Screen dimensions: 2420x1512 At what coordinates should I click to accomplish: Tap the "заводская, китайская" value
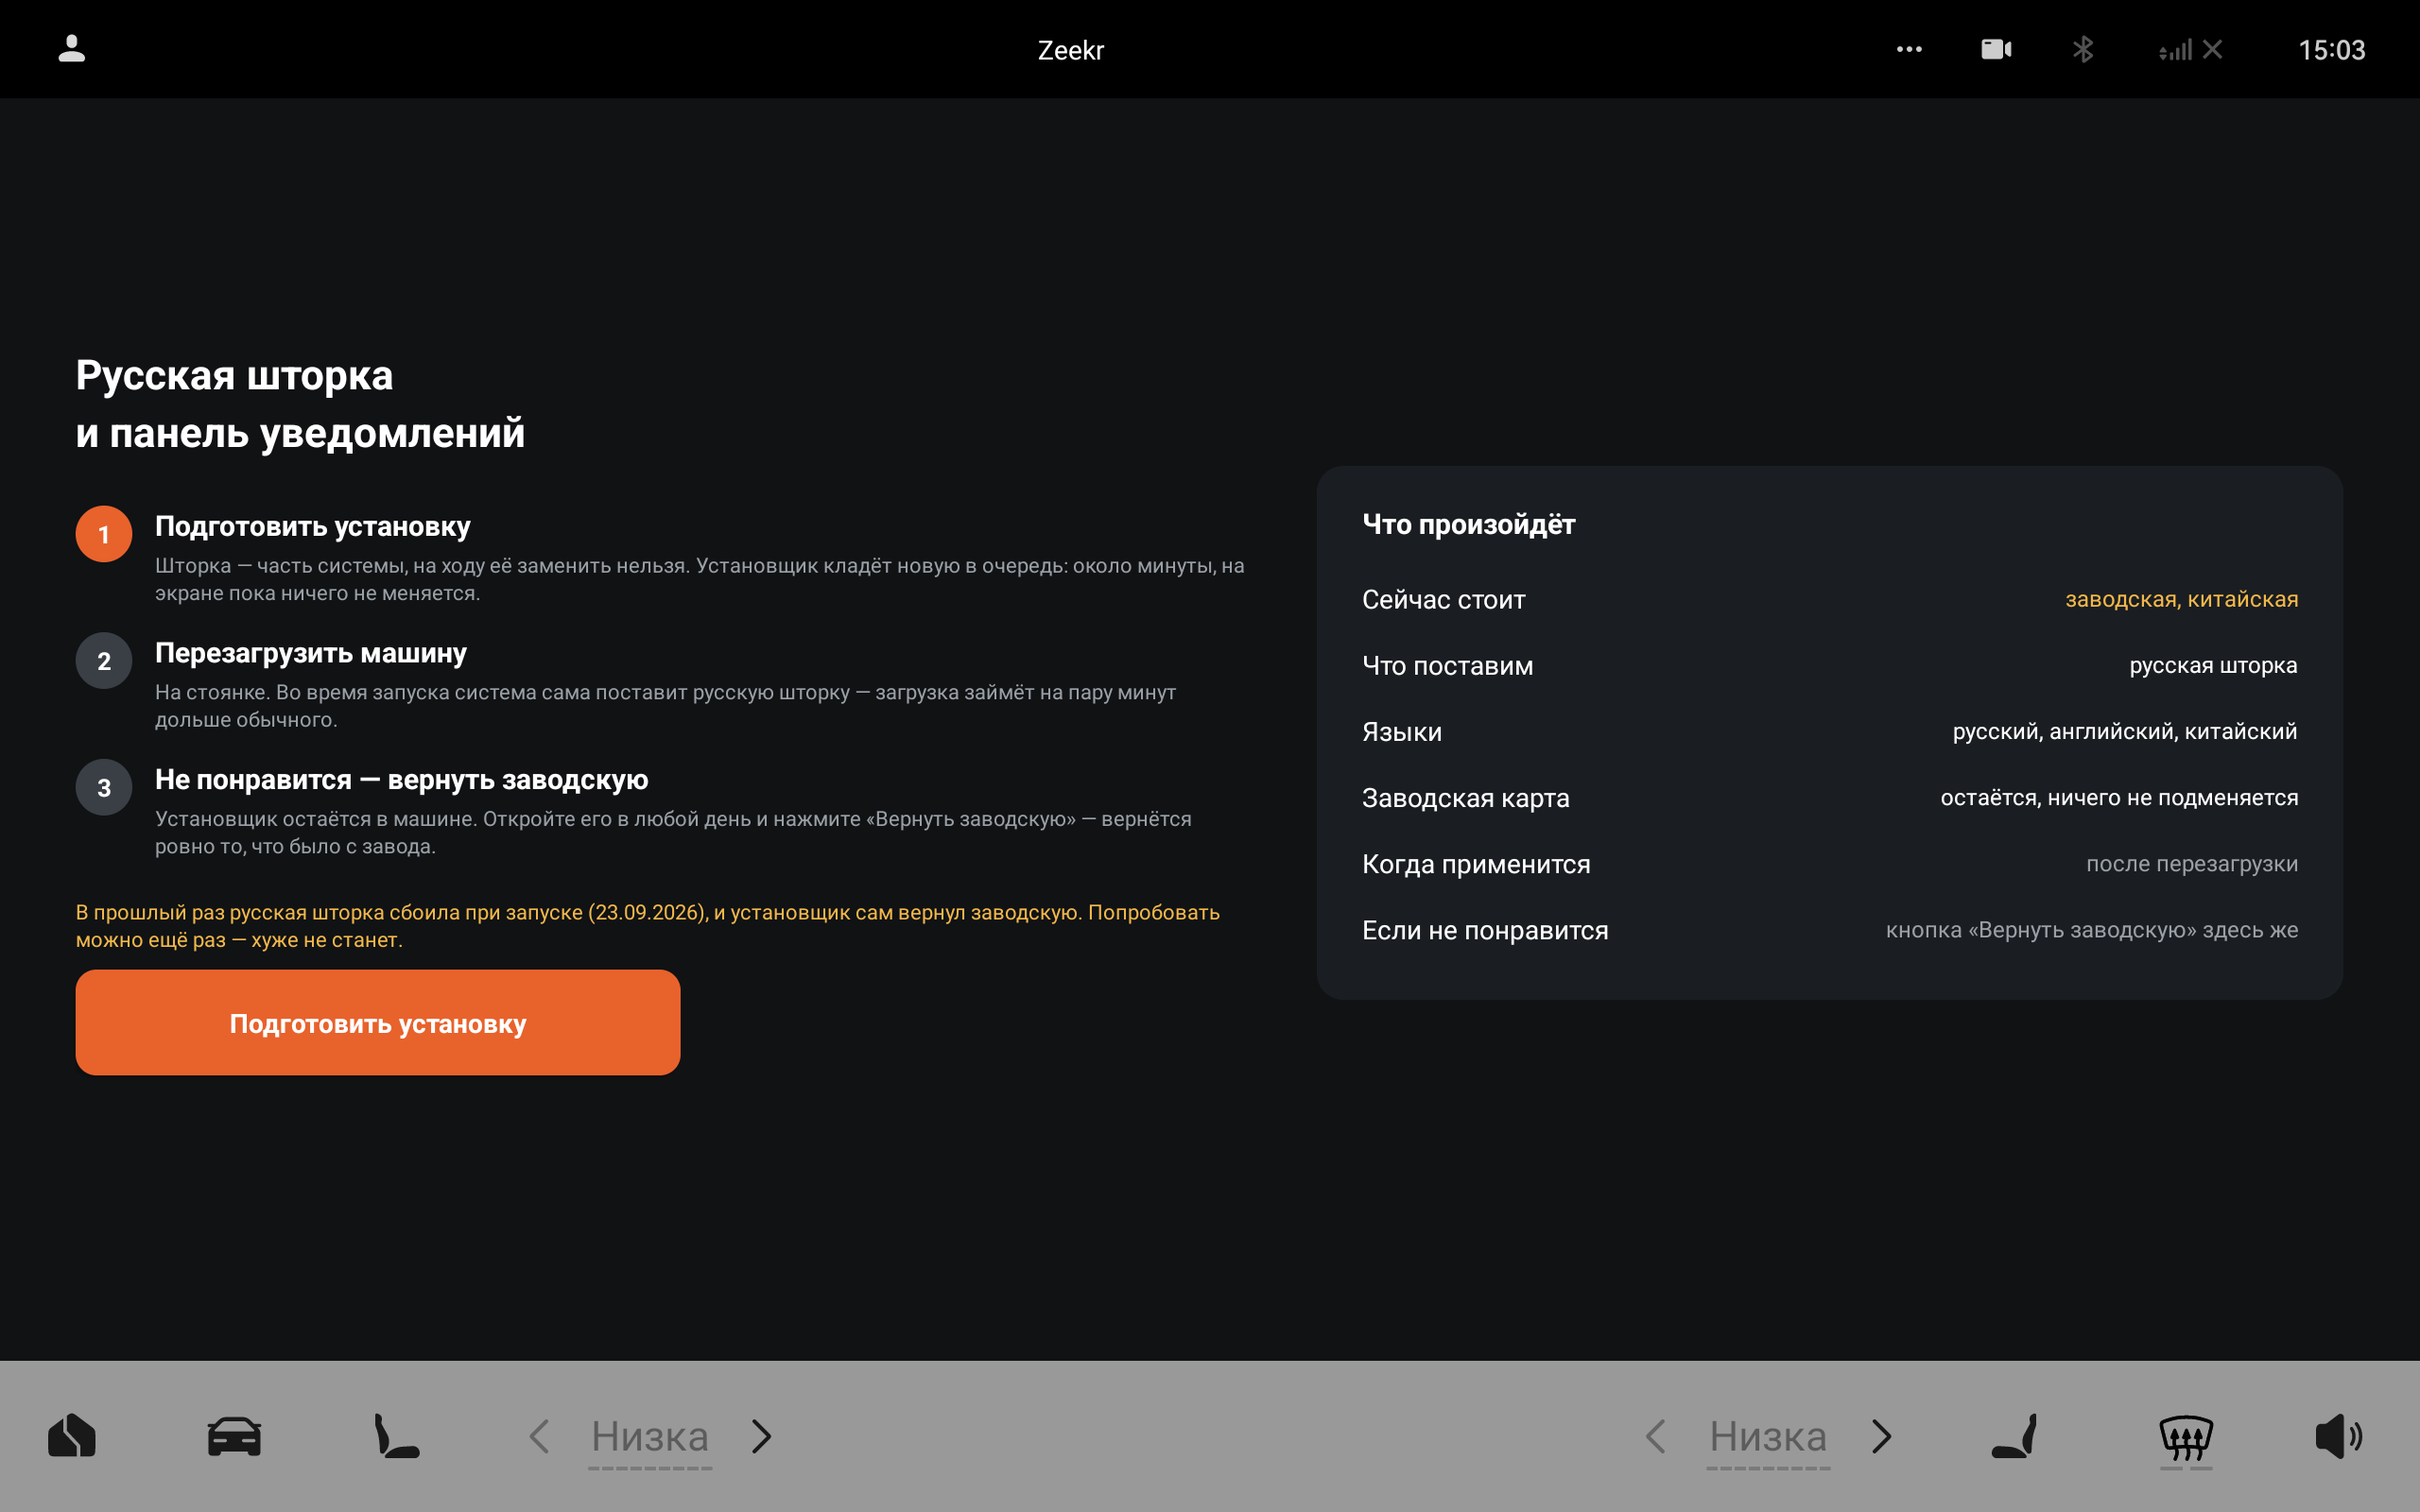click(2182, 599)
